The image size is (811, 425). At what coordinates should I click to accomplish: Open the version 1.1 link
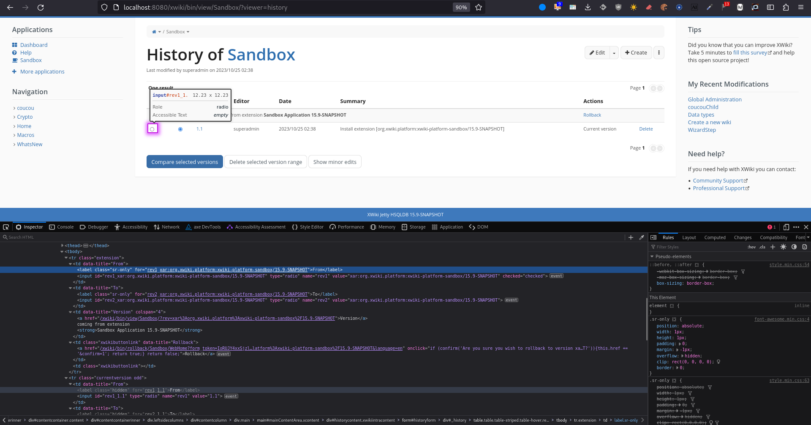pos(199,129)
